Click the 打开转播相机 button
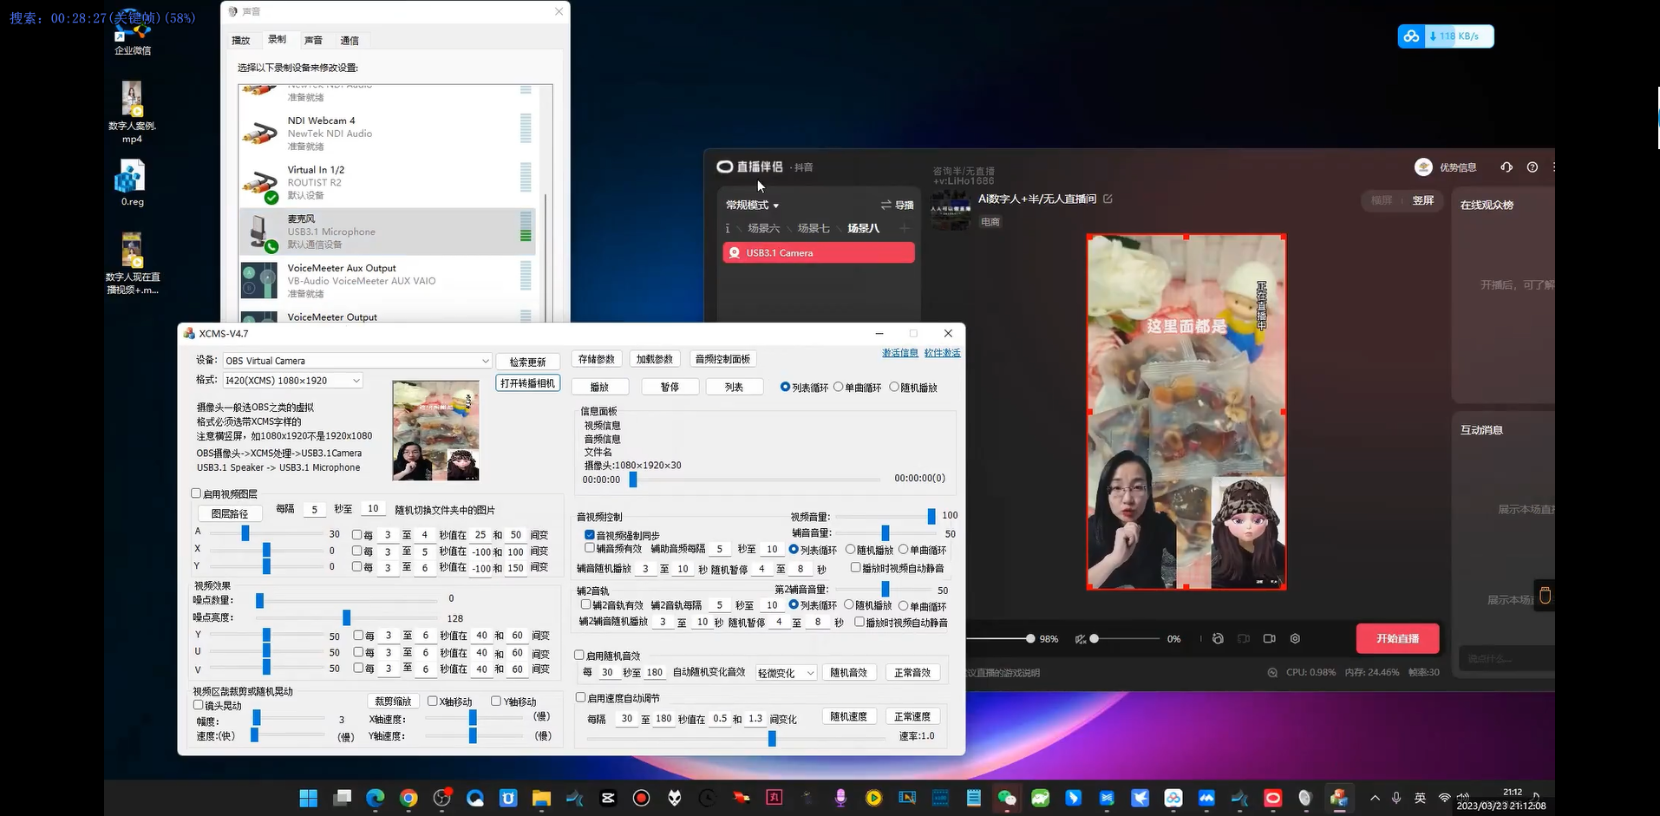The width and height of the screenshot is (1660, 816). coord(527,382)
